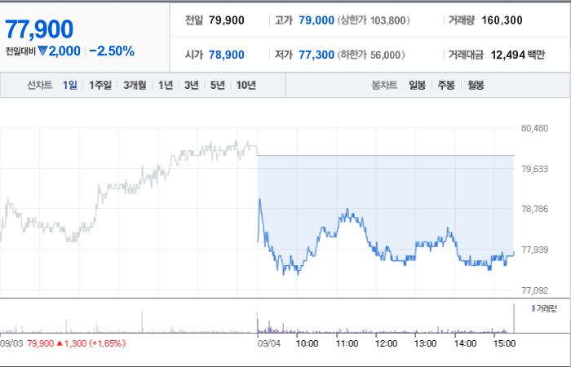Click the upper limit 103,800 text

click(x=374, y=20)
